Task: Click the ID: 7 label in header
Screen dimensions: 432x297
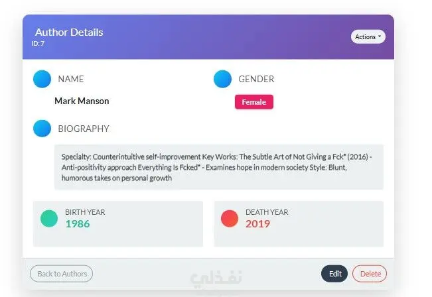Action: [x=38, y=44]
